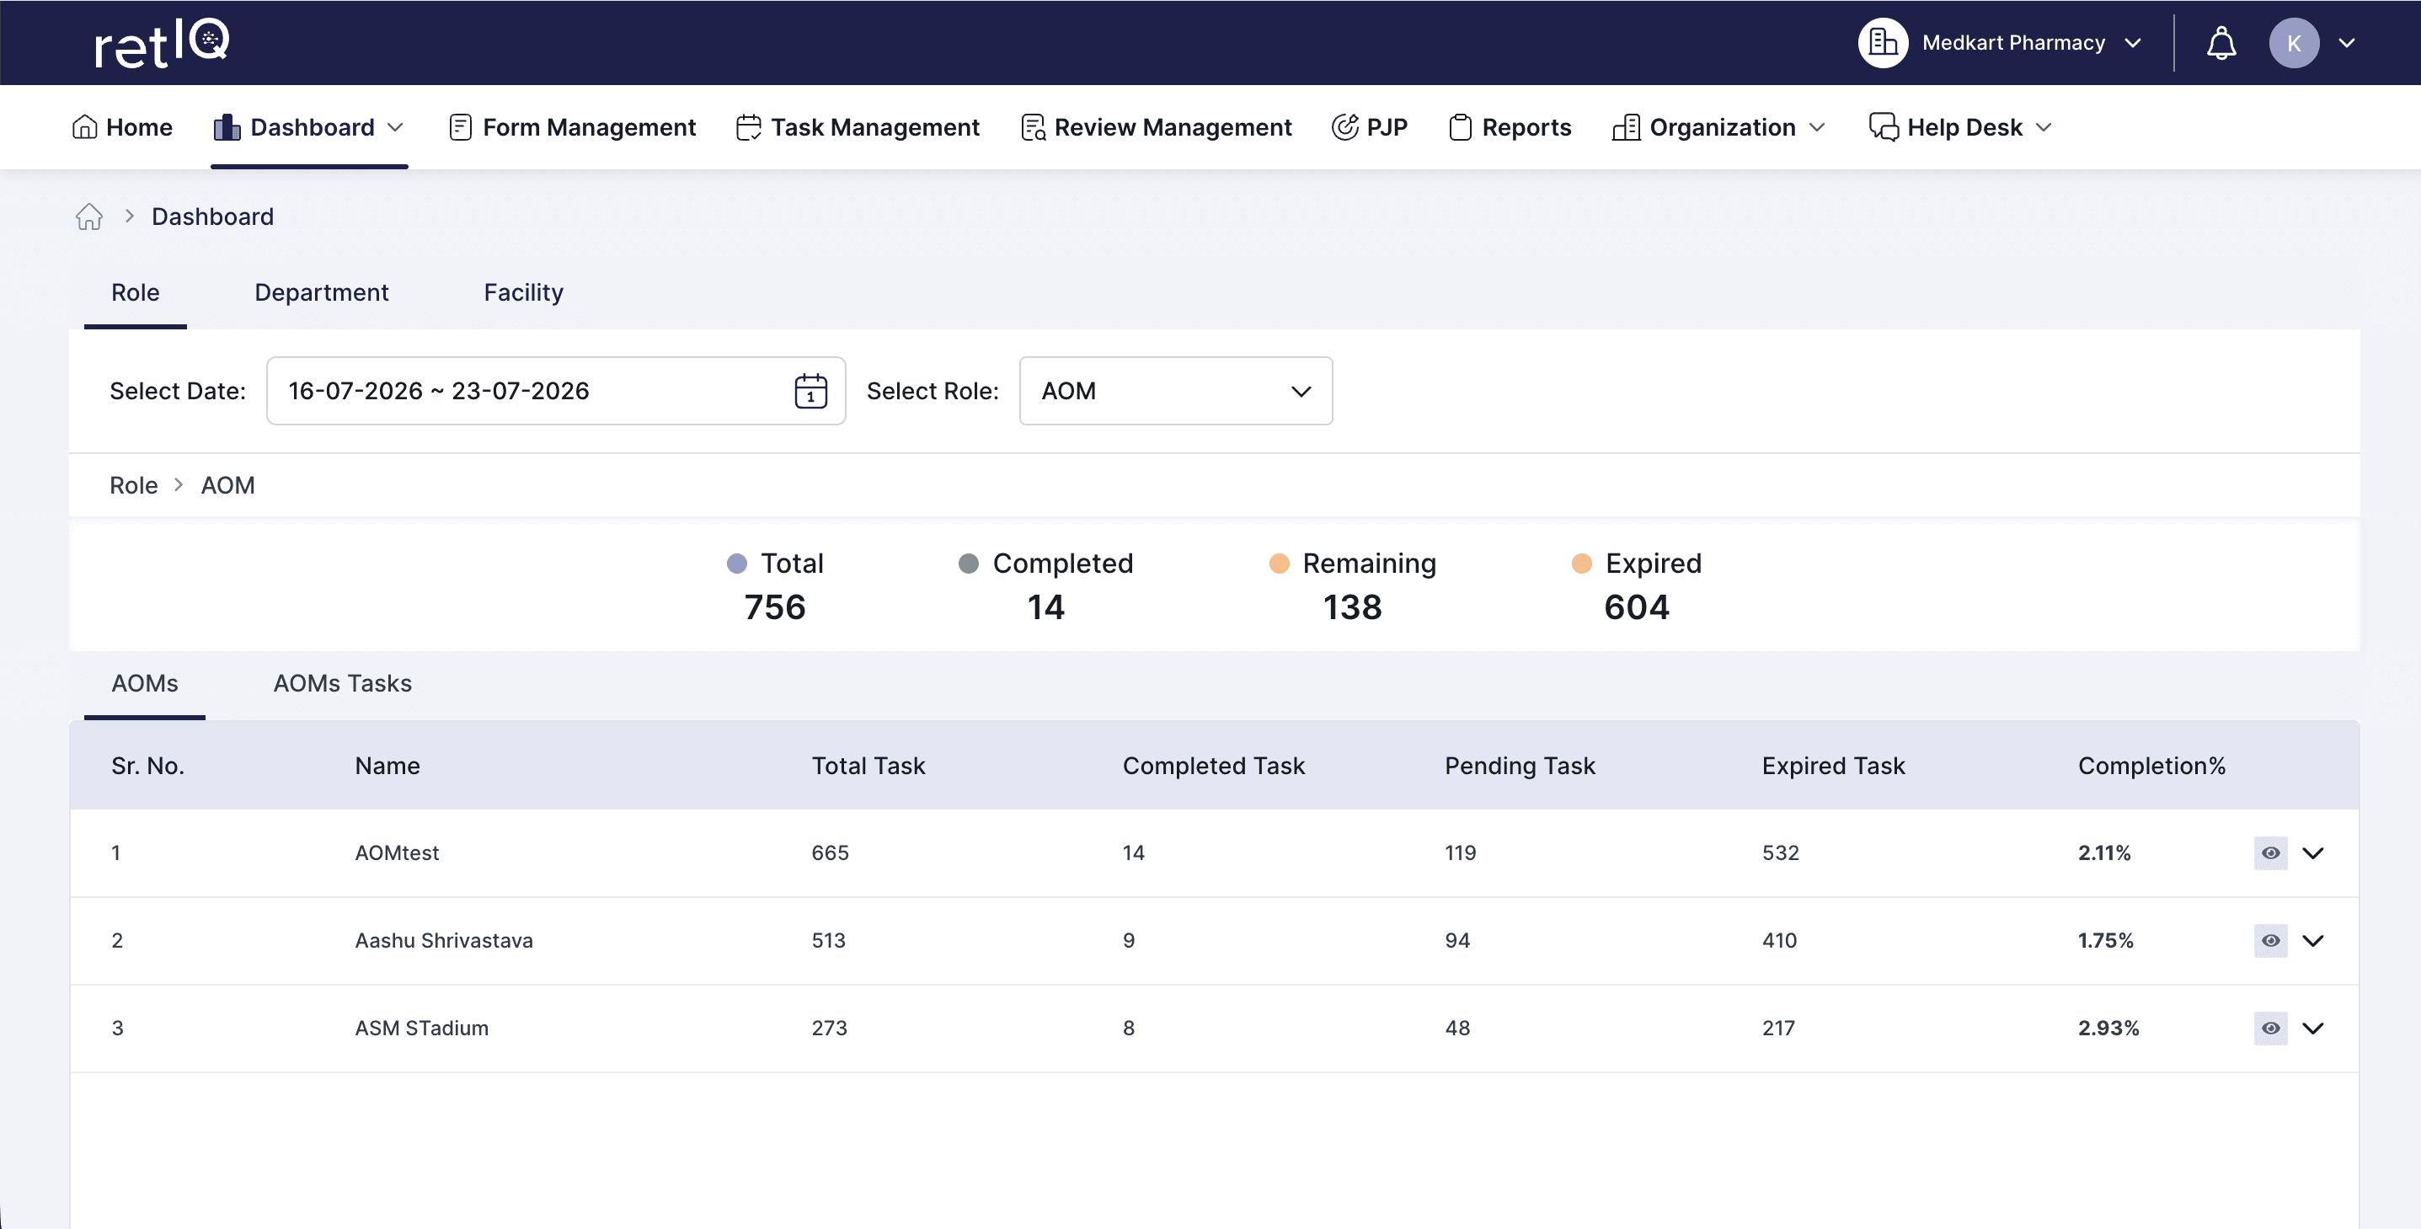Click the breadcrumb home icon
This screenshot has height=1229, width=2421.
pyautogui.click(x=89, y=217)
